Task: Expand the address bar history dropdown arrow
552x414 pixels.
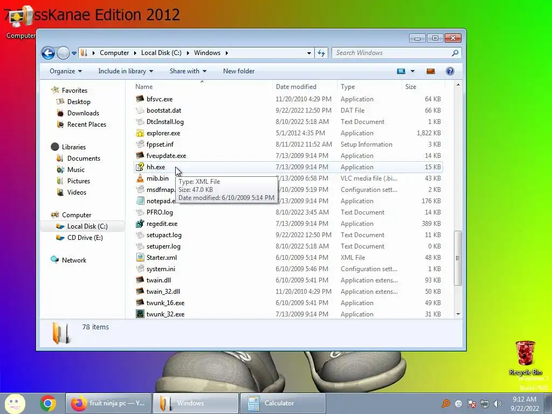Action: (x=309, y=53)
